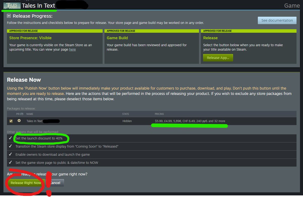
Task: Click the STATE column header
Action: click(125, 114)
